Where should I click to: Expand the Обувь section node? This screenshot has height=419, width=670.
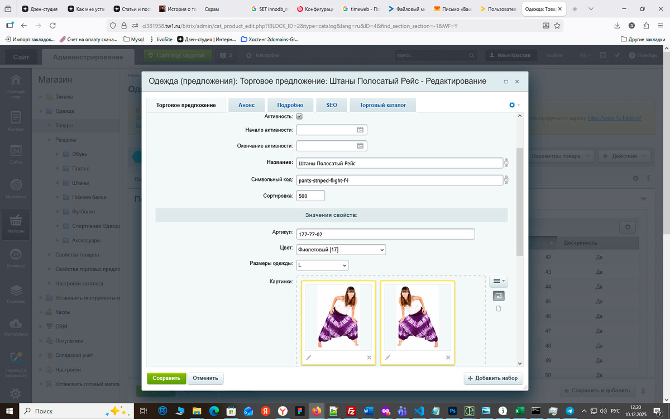(57, 154)
